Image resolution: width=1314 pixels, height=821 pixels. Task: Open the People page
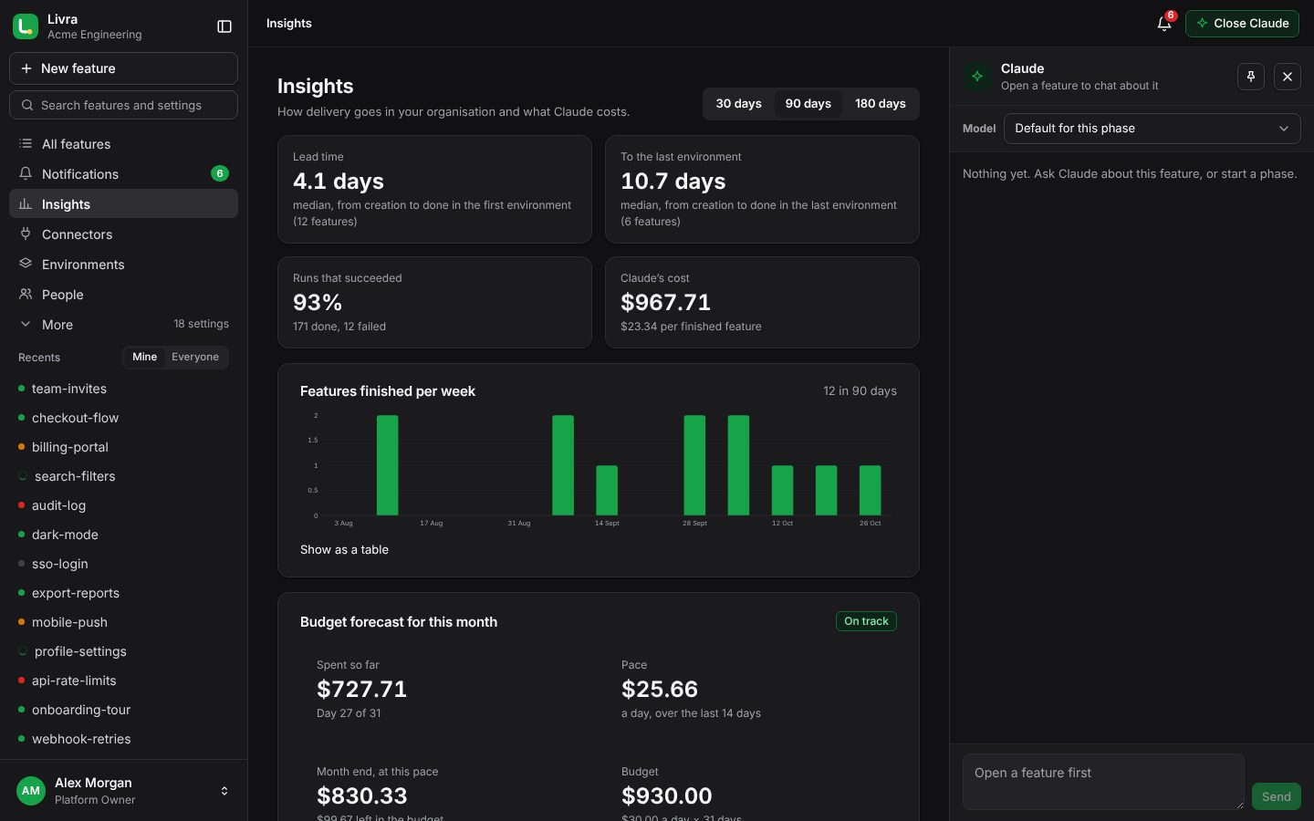(x=123, y=295)
